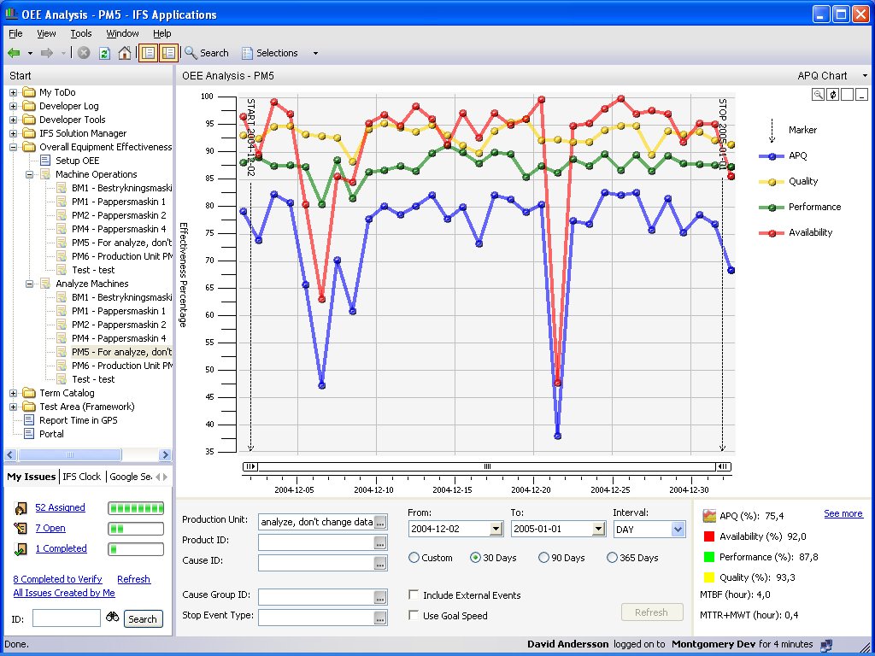Click the See more link
This screenshot has width=875, height=656.
[843, 513]
